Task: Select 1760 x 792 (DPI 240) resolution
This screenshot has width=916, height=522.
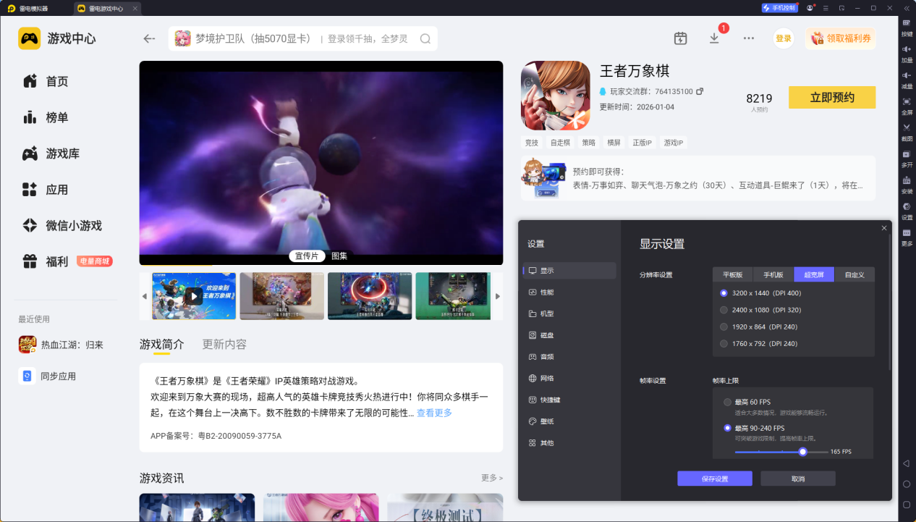Action: [x=758, y=344]
